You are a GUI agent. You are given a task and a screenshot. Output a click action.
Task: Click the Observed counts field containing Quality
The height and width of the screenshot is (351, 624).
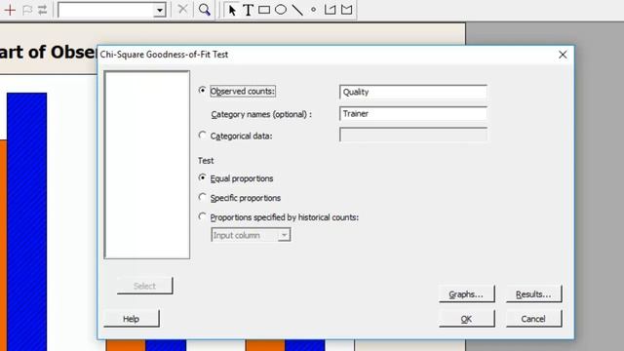tap(413, 92)
